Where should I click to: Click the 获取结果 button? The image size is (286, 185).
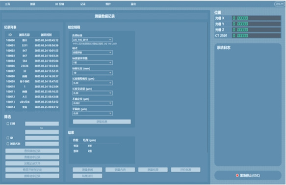(102, 122)
